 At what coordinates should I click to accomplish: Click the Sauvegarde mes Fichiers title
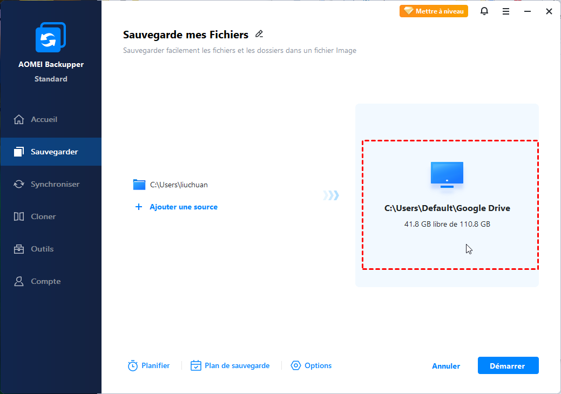(x=186, y=35)
